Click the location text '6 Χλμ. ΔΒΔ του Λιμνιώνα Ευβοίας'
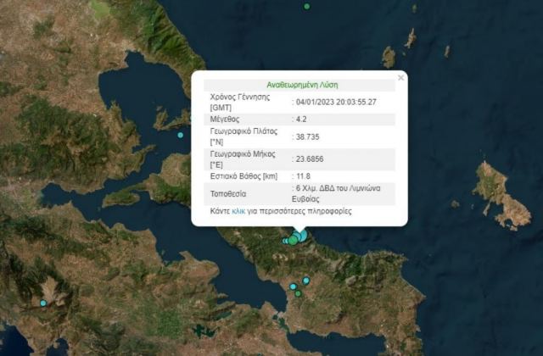This screenshot has width=543, height=356. [x=336, y=193]
